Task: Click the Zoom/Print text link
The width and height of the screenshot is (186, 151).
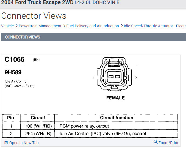Action: 168,143
